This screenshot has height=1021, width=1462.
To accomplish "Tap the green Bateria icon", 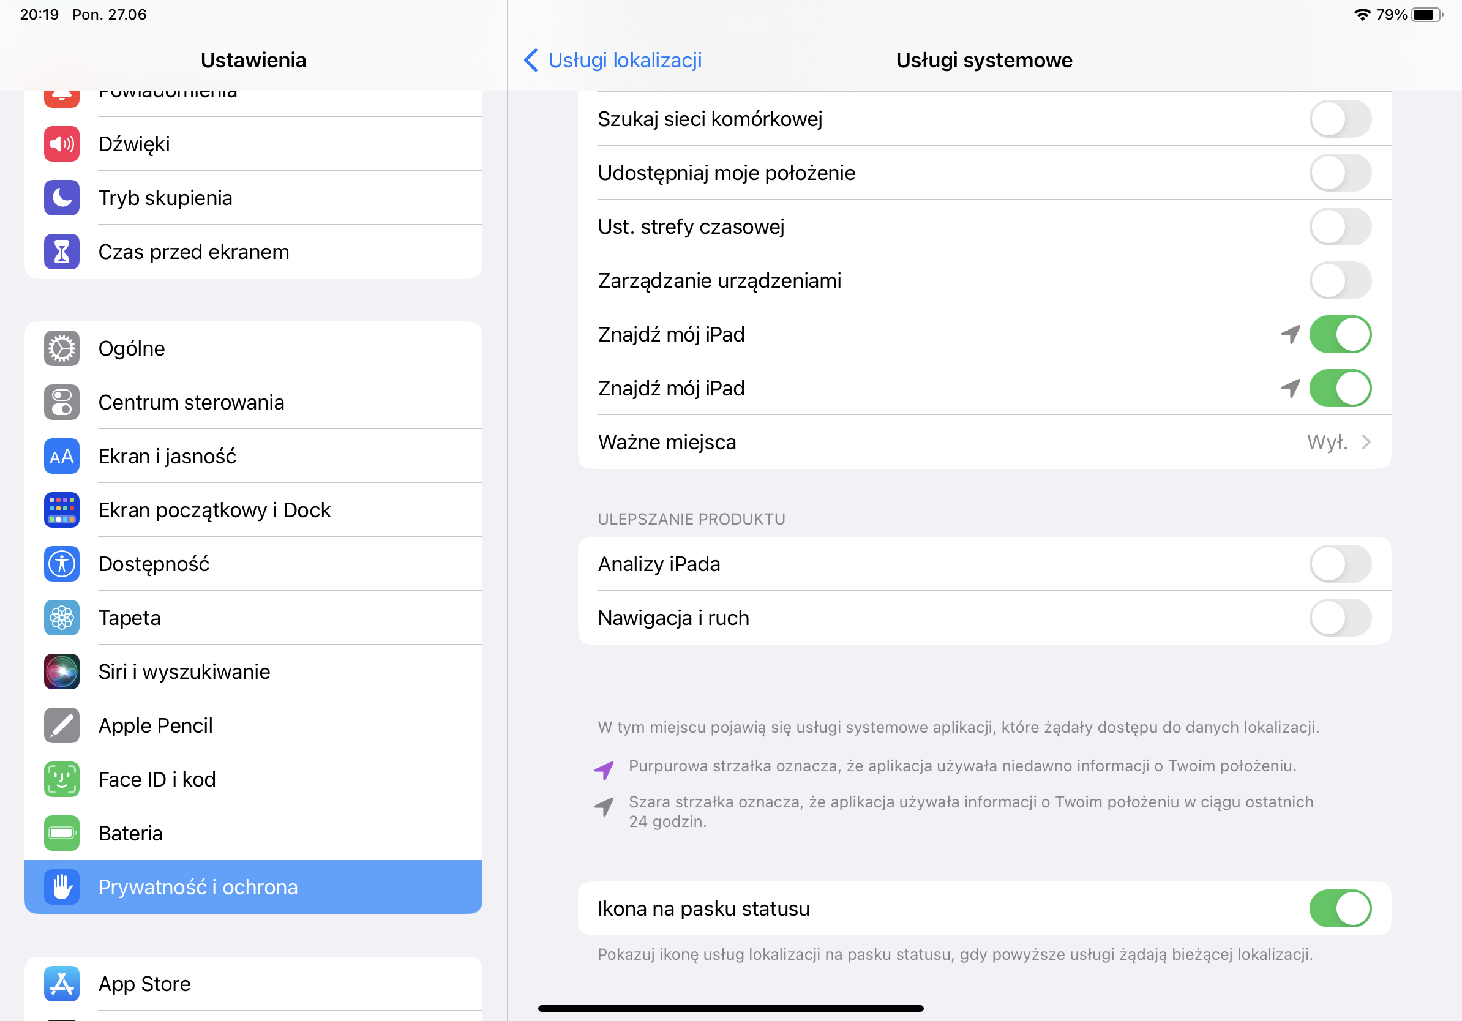I will pos(62,834).
